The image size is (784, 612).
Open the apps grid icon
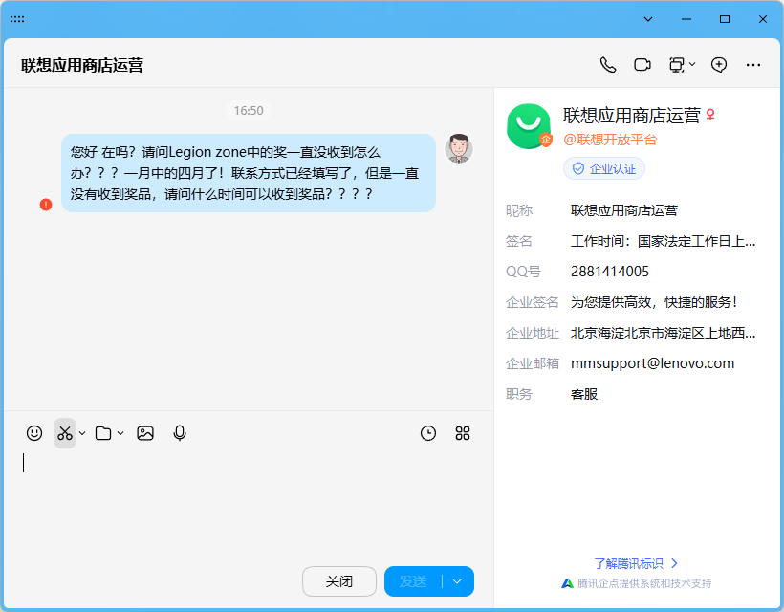[463, 433]
